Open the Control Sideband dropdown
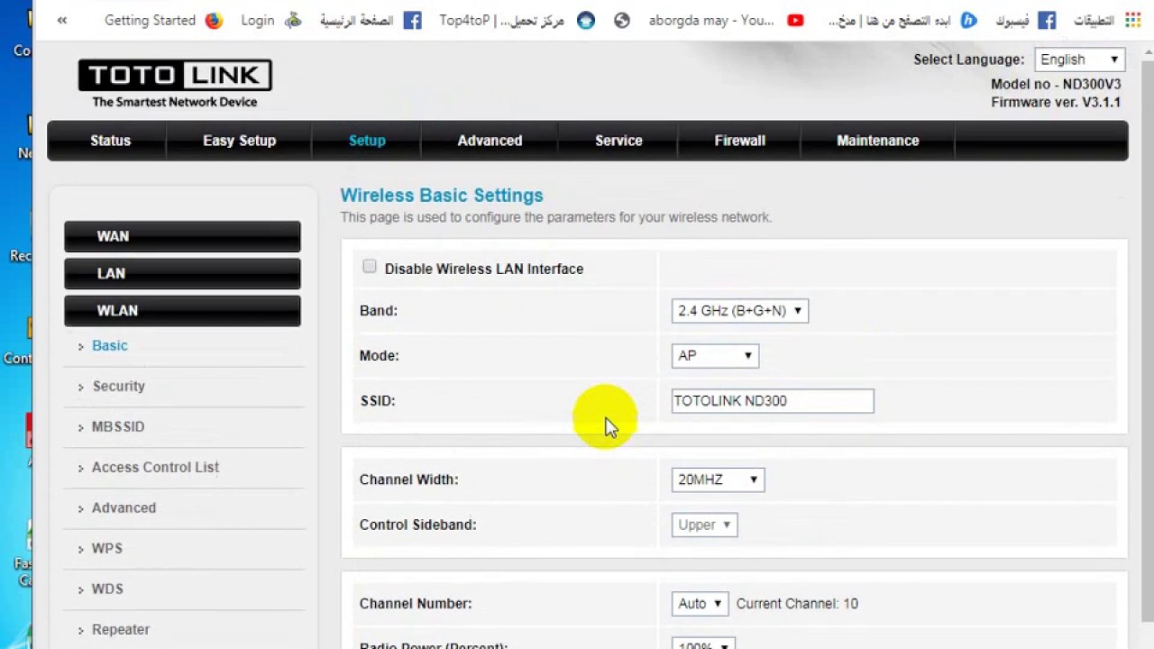Screen dimensions: 1154x649 (x=704, y=525)
